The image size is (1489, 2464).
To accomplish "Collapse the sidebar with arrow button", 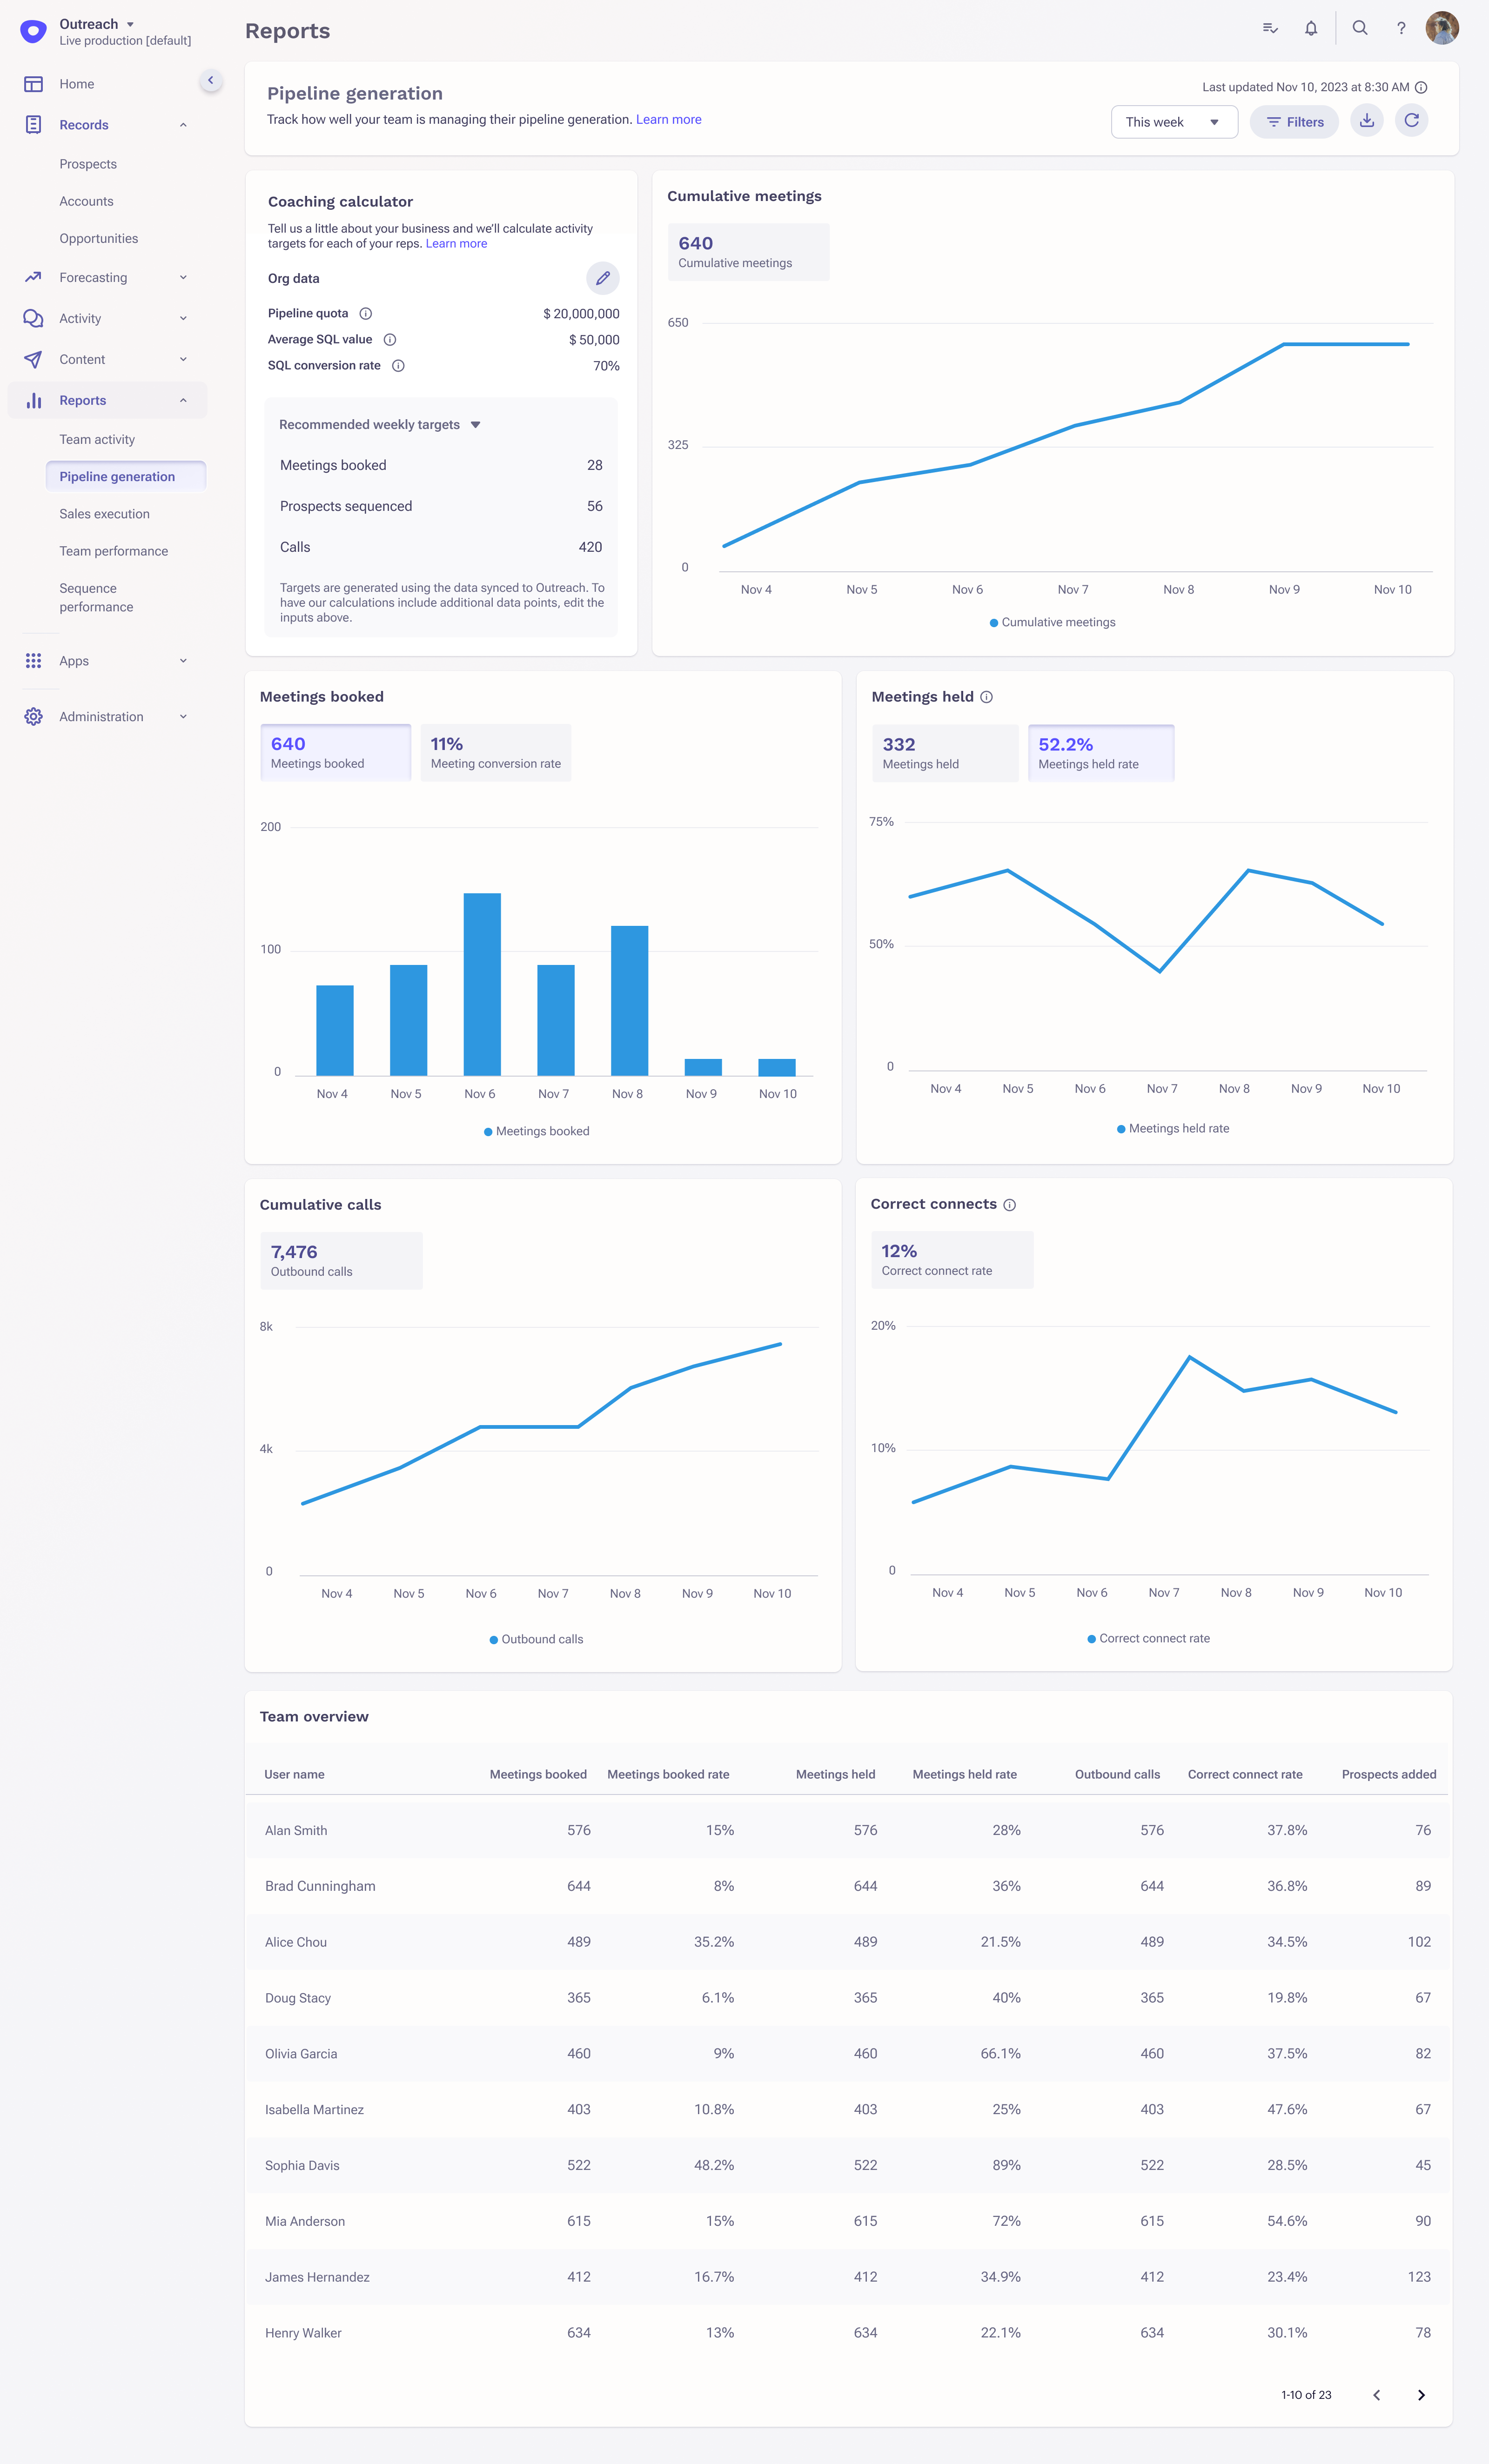I will [210, 80].
